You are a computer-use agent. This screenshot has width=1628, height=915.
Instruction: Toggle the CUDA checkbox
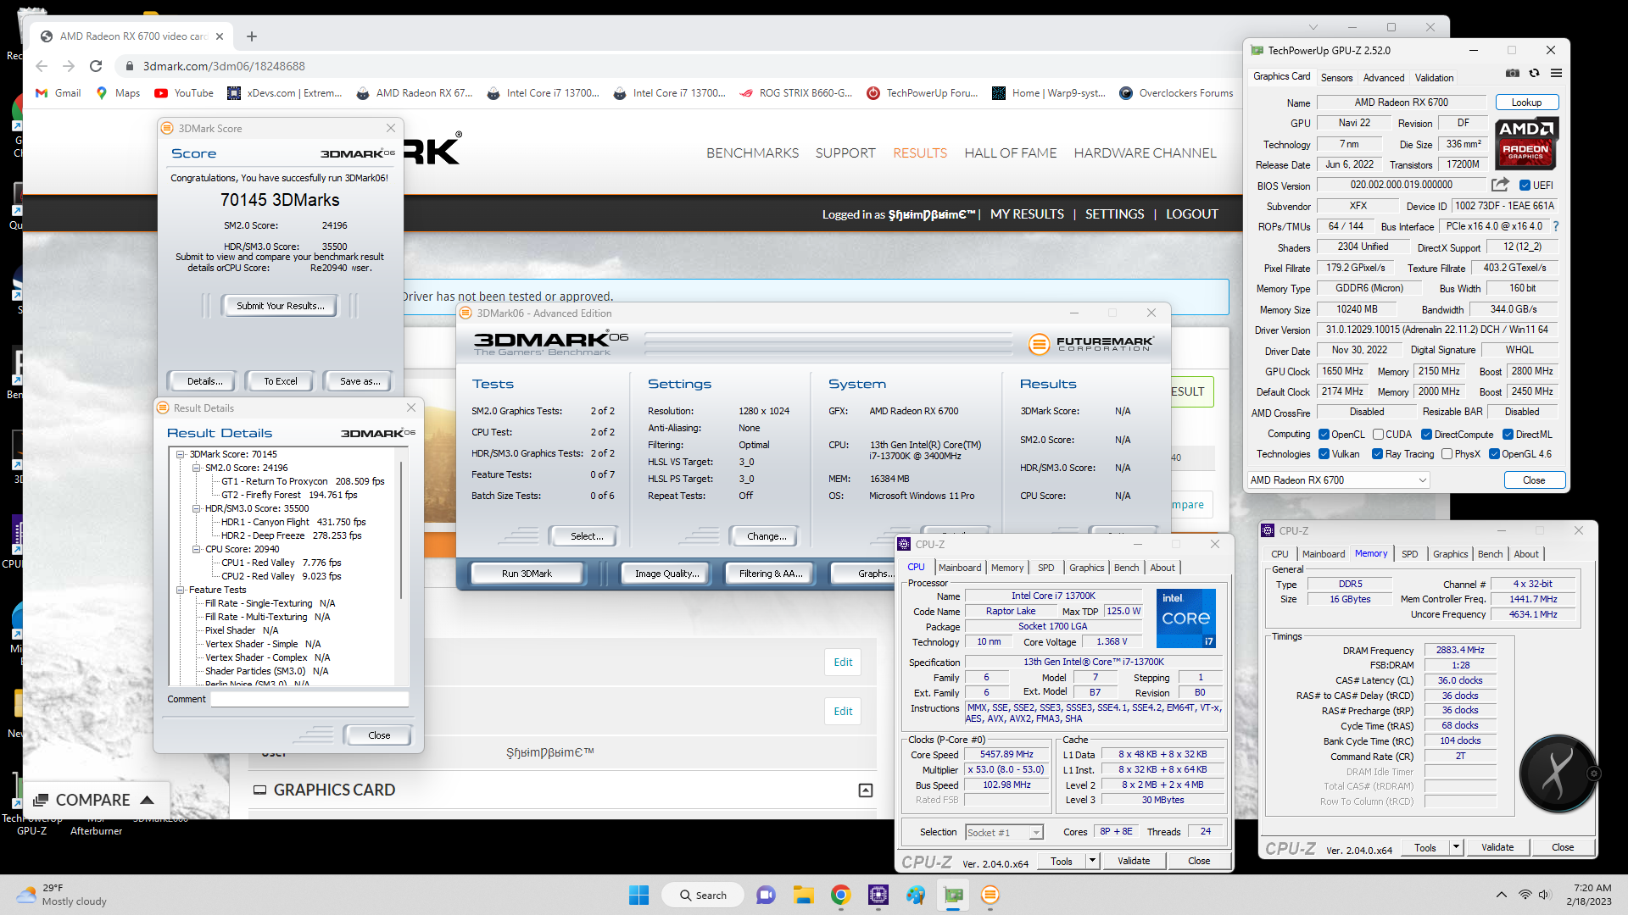click(1378, 435)
